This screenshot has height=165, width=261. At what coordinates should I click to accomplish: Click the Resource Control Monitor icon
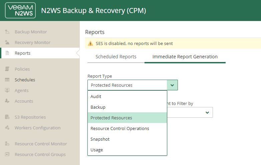coord(7,144)
